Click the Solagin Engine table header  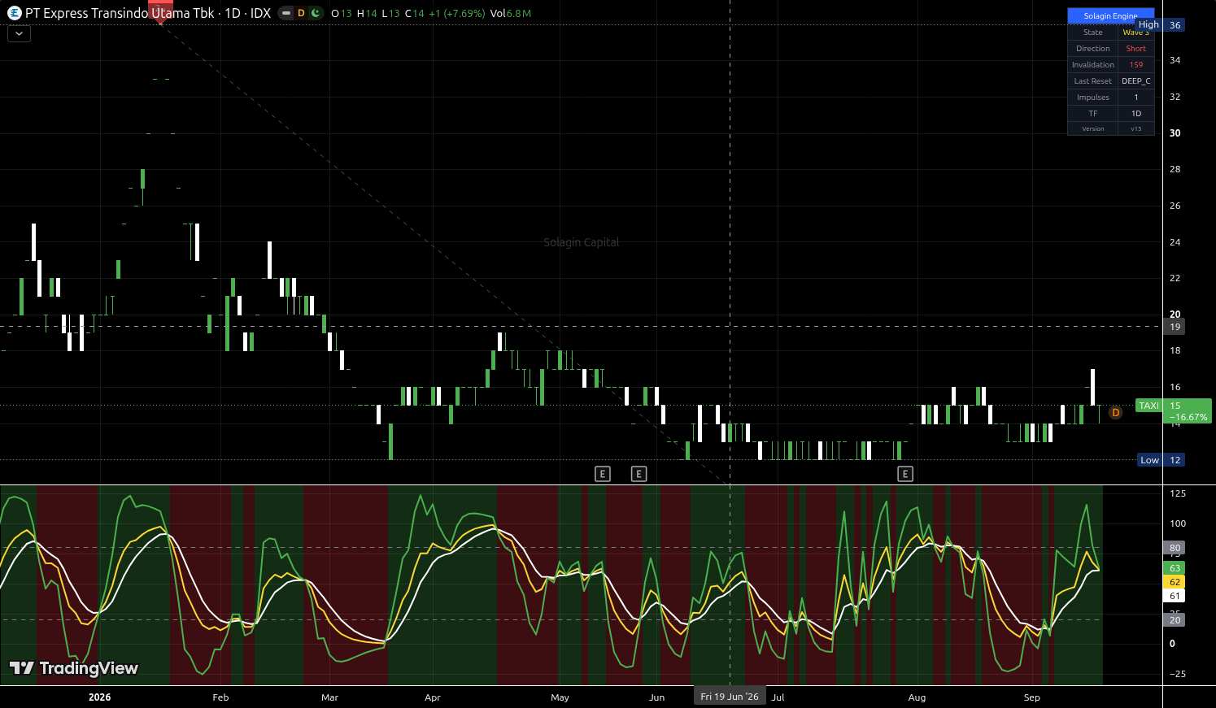[1110, 15]
